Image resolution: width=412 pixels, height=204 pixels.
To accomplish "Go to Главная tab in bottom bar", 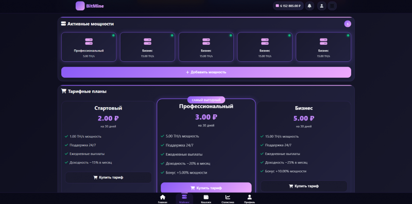I will pos(163,199).
